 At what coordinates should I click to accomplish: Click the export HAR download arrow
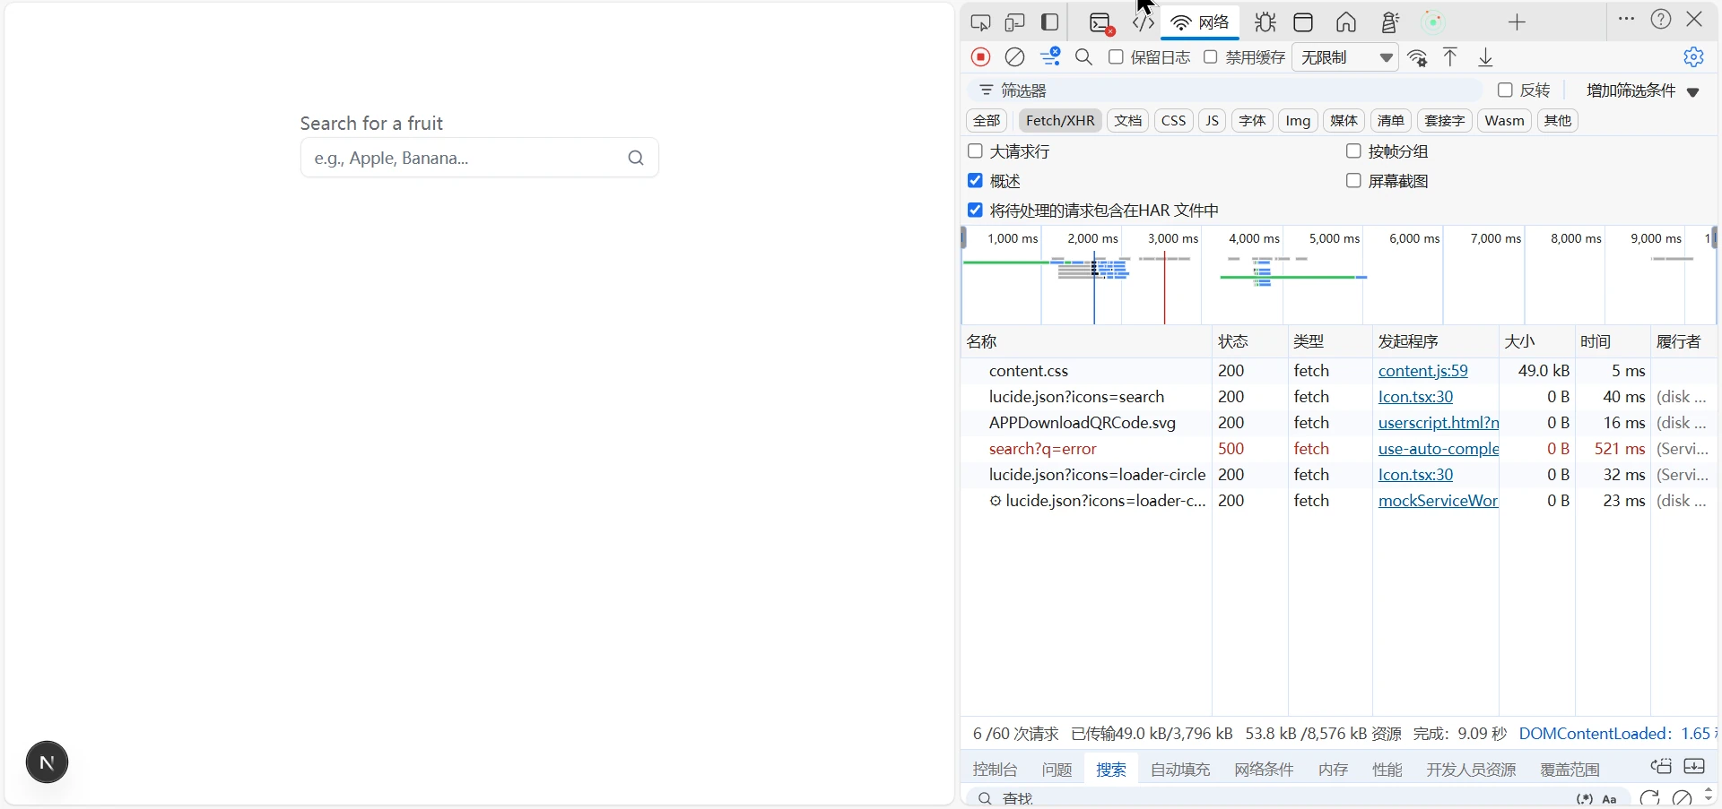1485,57
